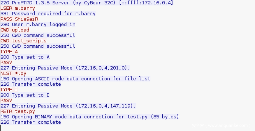Image resolution: width=255 pixels, height=131 pixels.
Task: Select the RETR test.py command line
Action: coord(18,111)
